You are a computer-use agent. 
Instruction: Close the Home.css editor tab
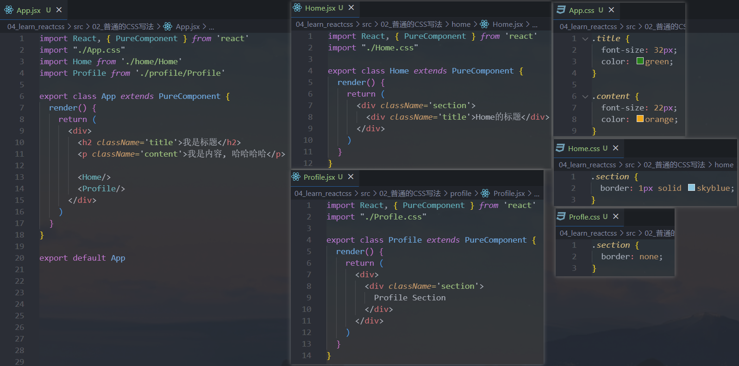tap(616, 148)
